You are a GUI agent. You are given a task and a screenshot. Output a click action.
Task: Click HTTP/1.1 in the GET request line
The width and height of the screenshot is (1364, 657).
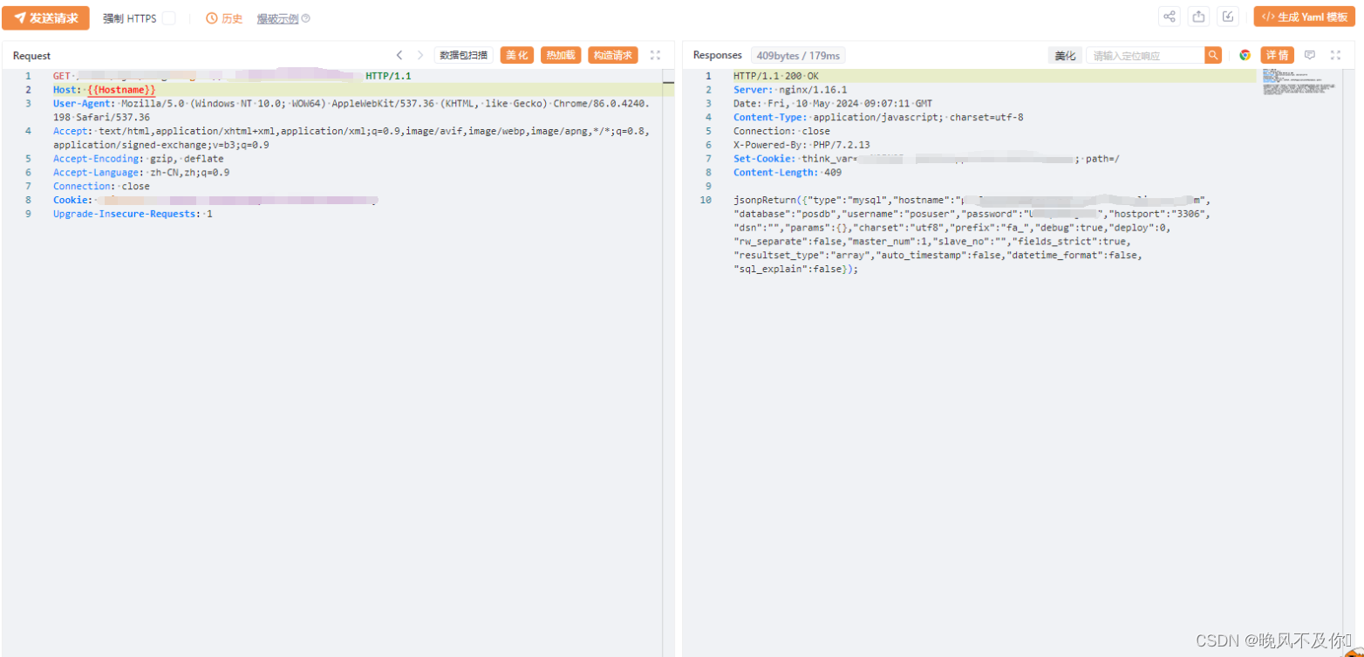click(x=388, y=76)
